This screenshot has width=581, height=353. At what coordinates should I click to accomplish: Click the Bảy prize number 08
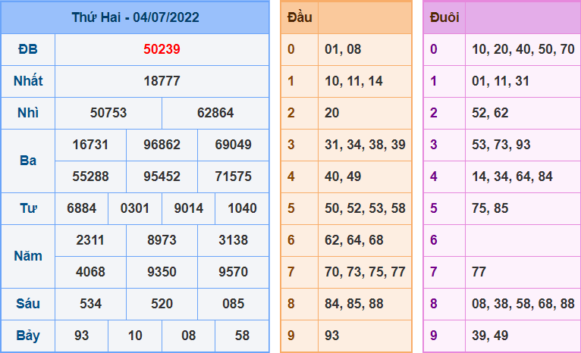189,336
